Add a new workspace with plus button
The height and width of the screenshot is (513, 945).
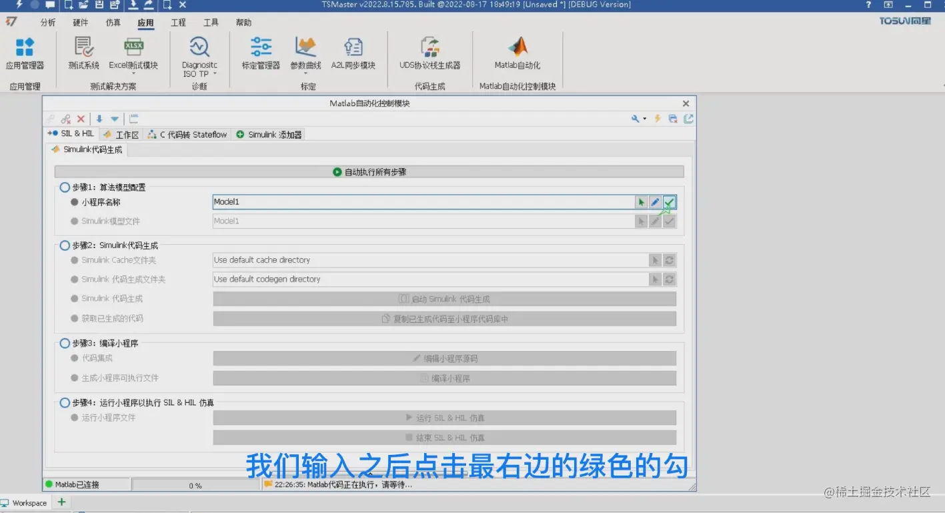click(x=61, y=502)
